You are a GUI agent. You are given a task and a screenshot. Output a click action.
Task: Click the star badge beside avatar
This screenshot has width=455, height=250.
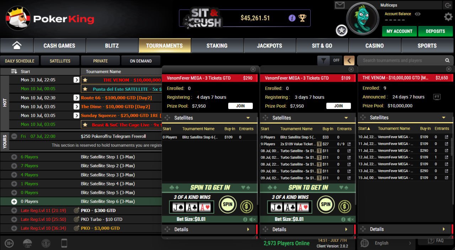click(342, 31)
